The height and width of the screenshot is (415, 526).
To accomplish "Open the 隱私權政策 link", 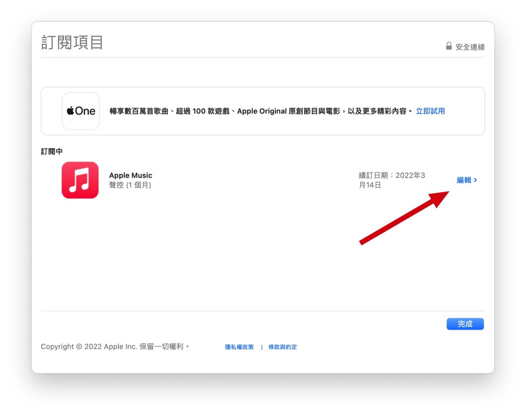I will point(239,347).
